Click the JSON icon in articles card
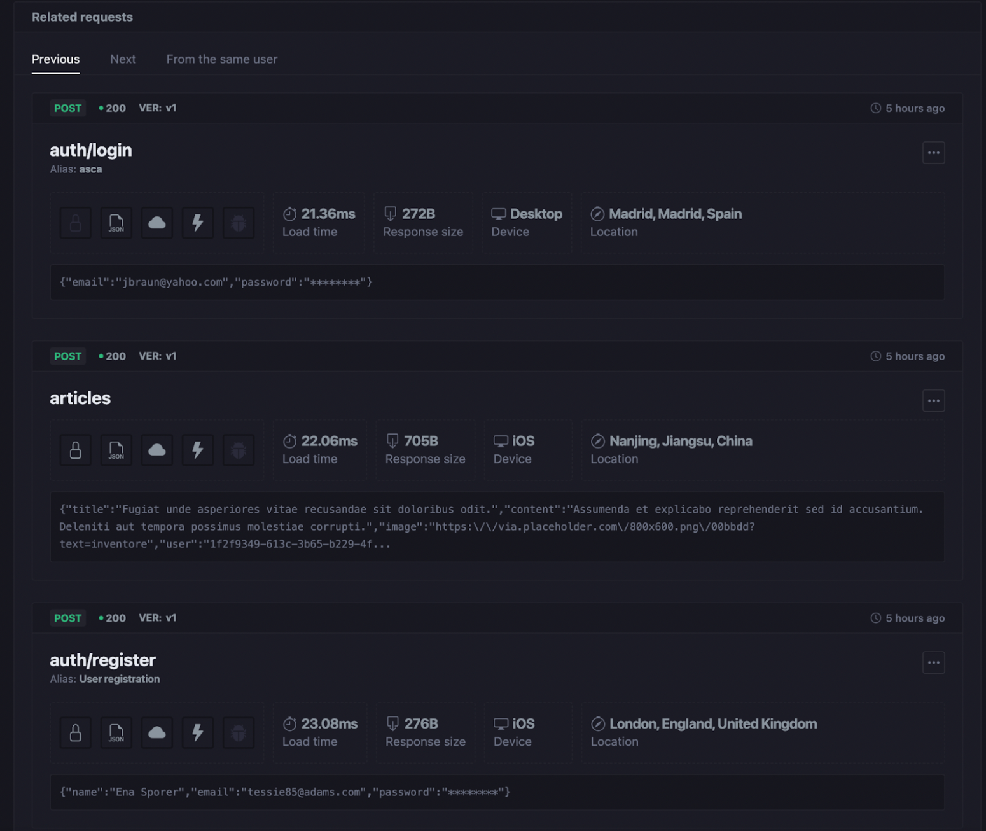 click(116, 450)
